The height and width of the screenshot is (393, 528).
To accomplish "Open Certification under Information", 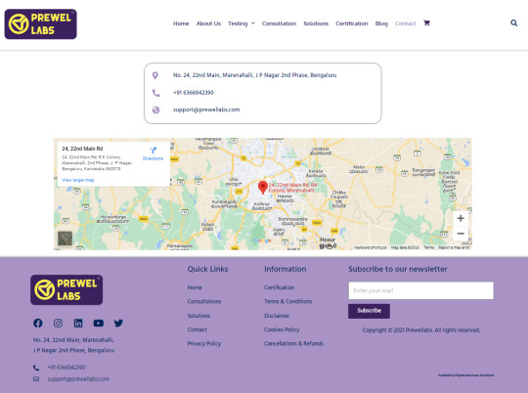I will 279,287.
